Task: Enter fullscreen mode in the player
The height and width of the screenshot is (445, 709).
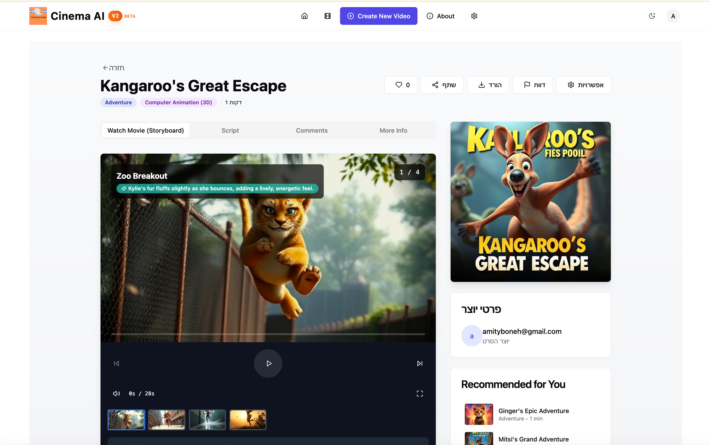Action: (420, 393)
